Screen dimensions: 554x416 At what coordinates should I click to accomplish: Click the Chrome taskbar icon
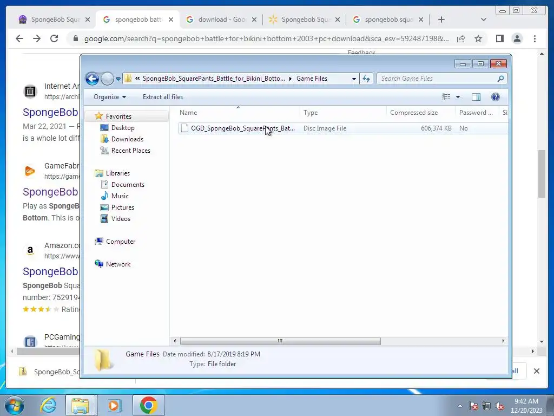point(148,405)
